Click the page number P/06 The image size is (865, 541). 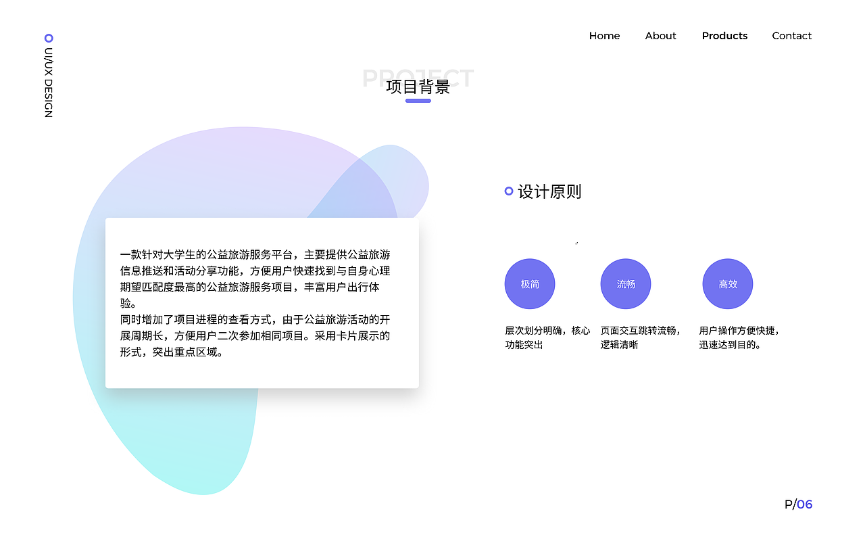[x=797, y=504]
